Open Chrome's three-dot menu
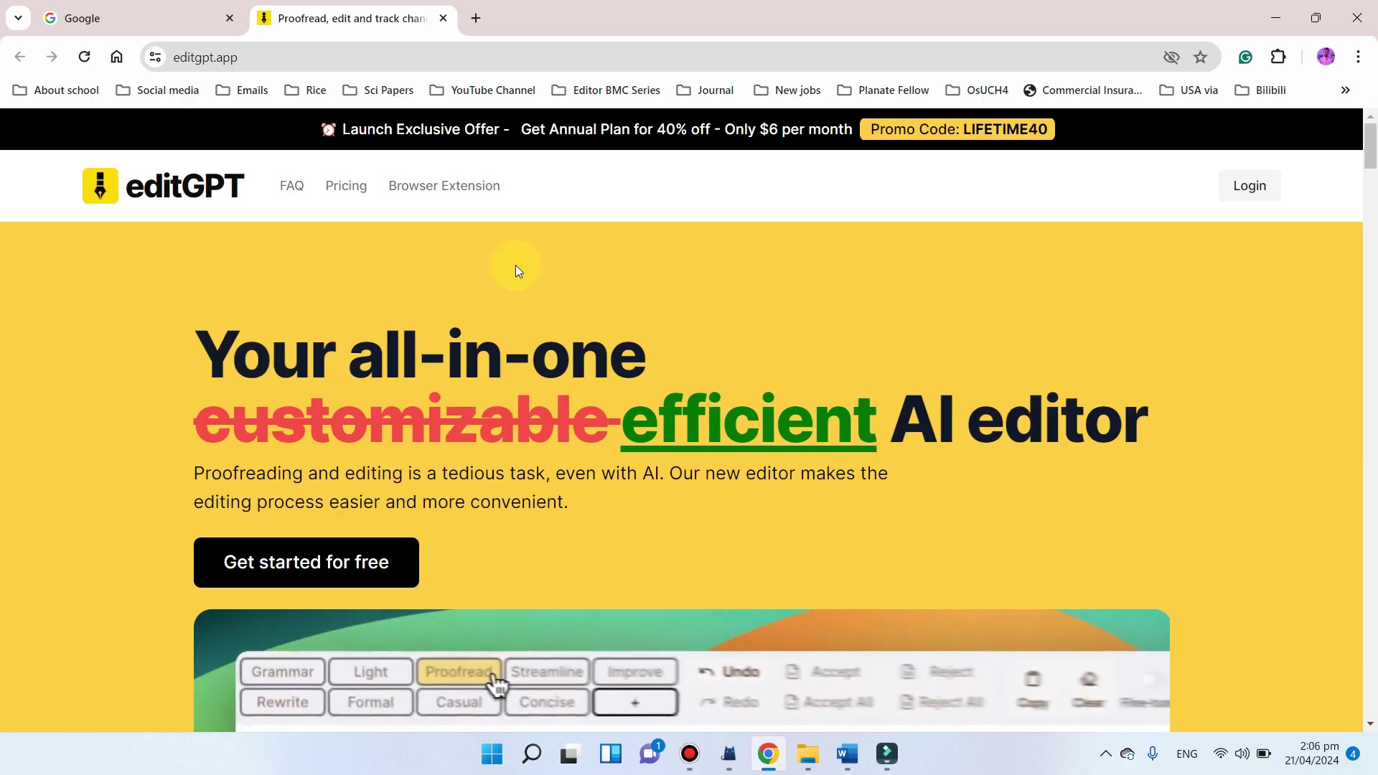Image resolution: width=1378 pixels, height=775 pixels. pos(1358,57)
